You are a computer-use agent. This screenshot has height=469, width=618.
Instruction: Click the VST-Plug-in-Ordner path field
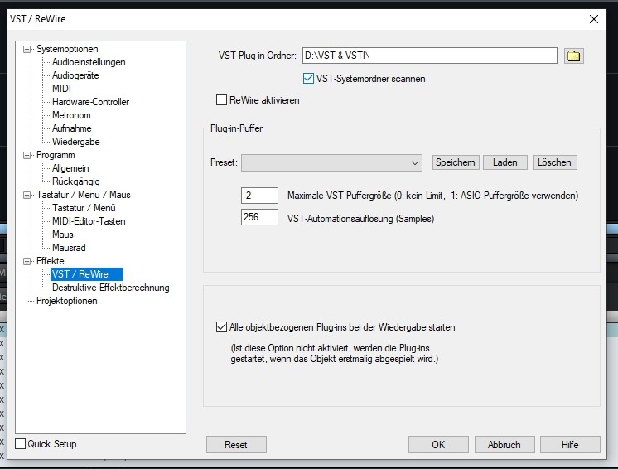tap(430, 56)
